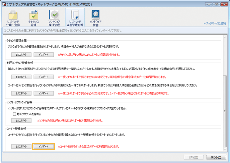Click the app icon in title bar
Viewport: 230px width, 163px height.
tap(4, 4)
